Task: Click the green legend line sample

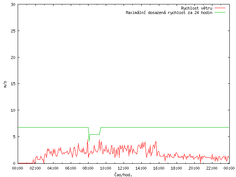Action: click(220, 13)
